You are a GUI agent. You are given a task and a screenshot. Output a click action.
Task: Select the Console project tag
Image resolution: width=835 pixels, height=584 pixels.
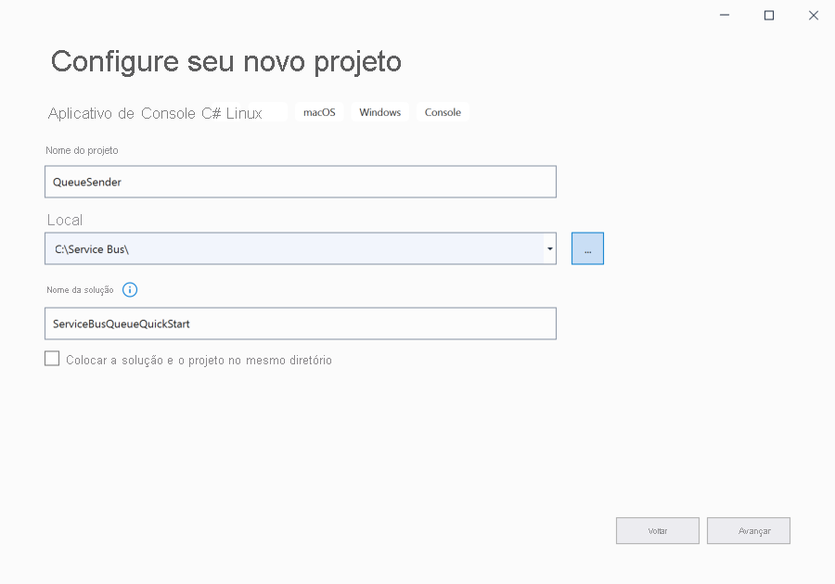pyautogui.click(x=443, y=111)
